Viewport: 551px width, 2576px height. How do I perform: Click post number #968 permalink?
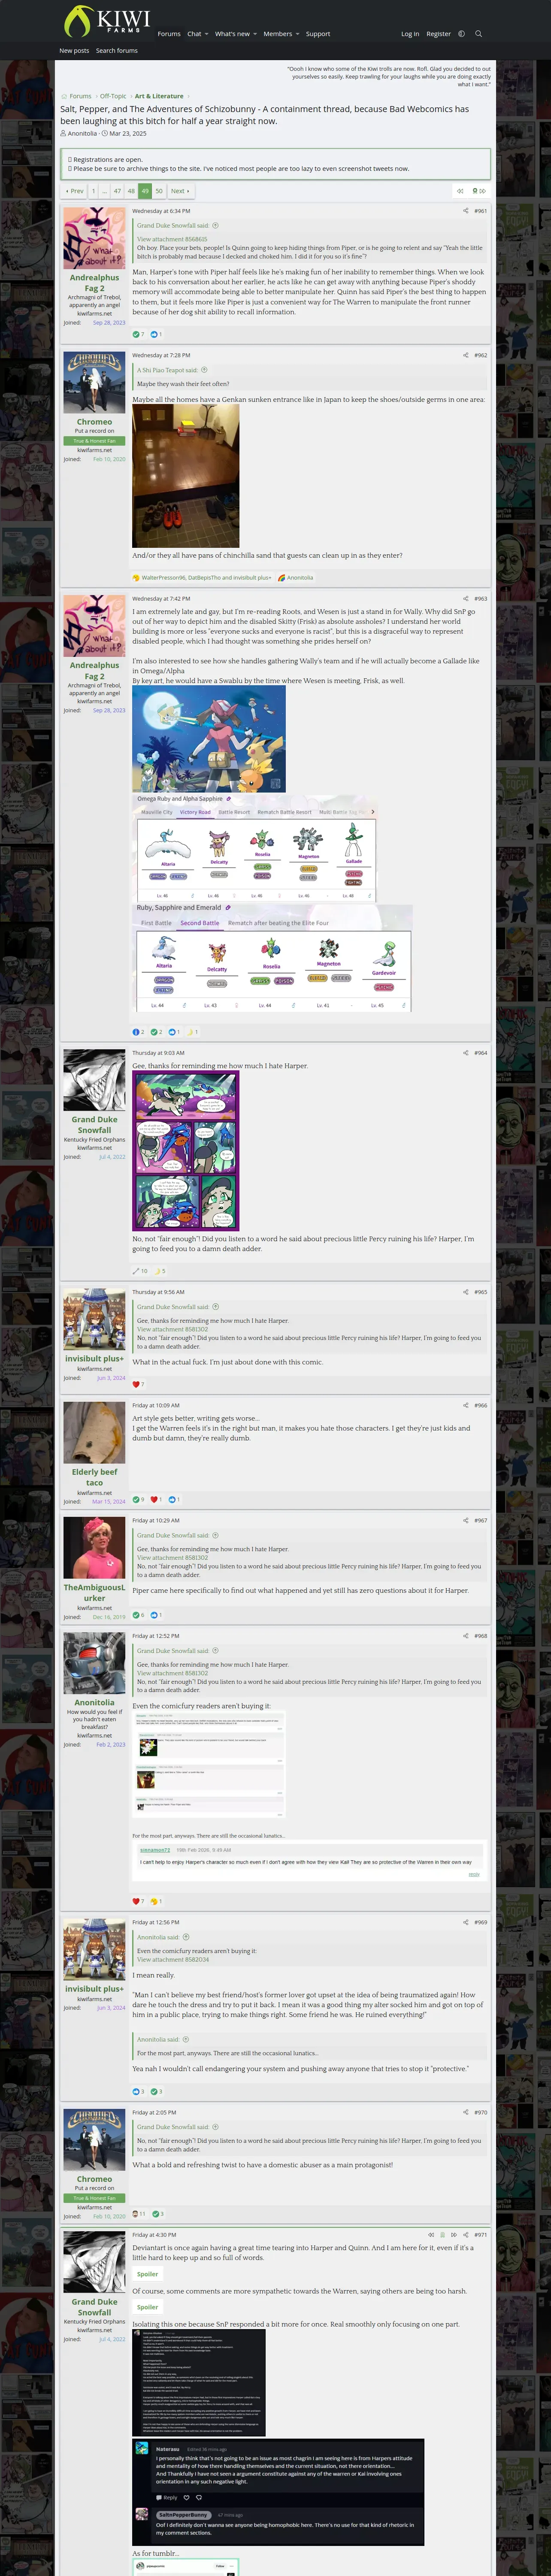[x=480, y=1636]
